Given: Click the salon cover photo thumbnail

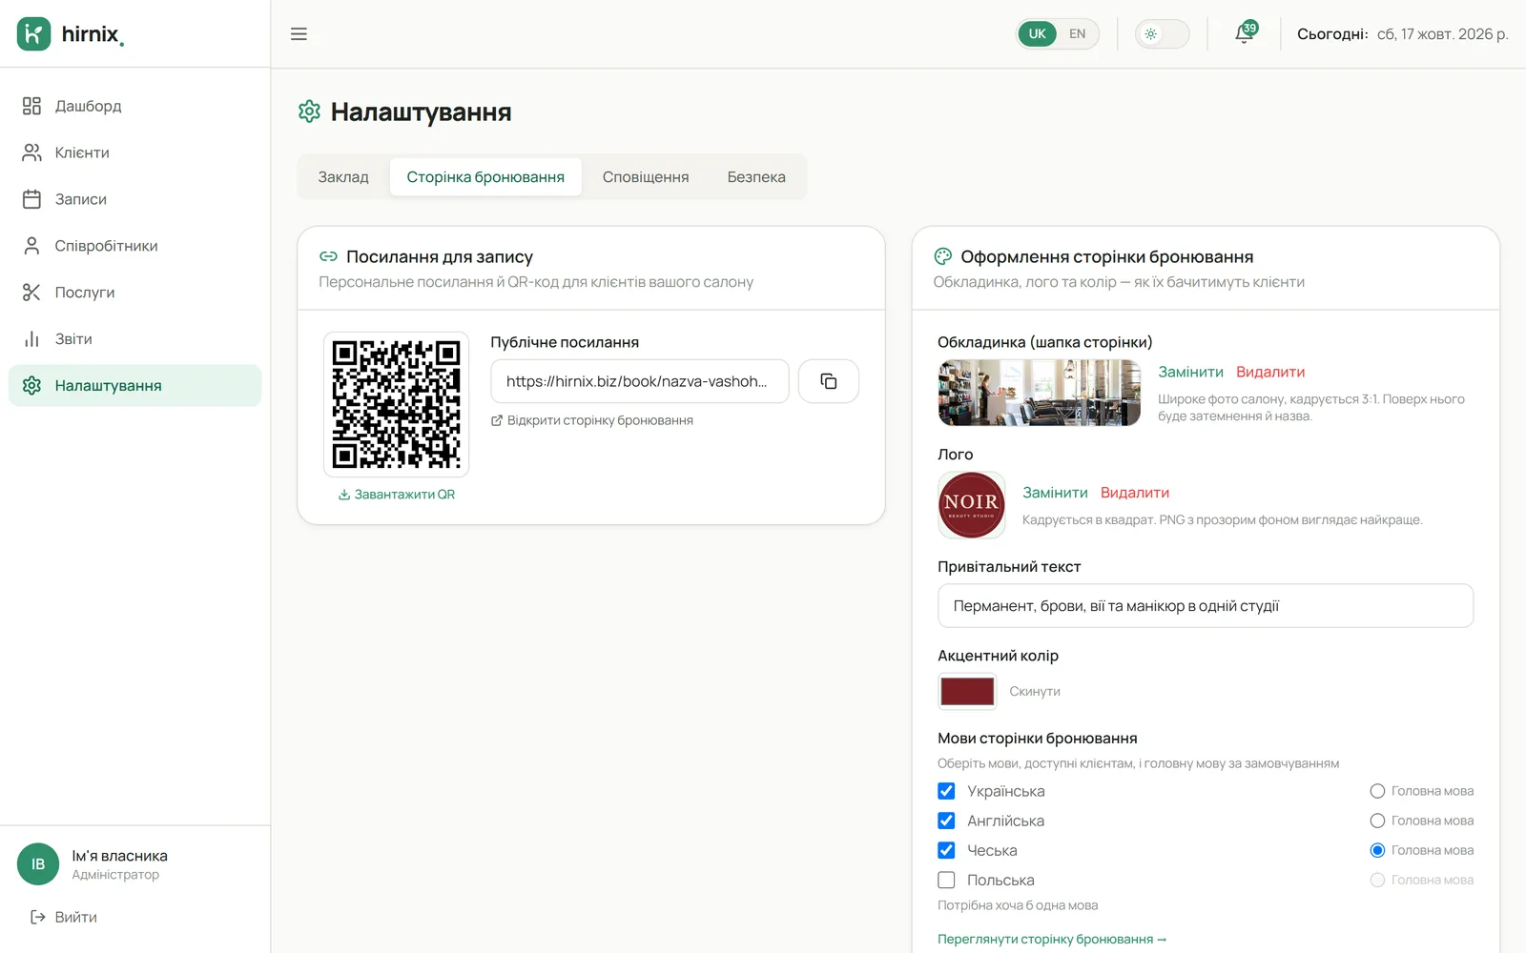Looking at the screenshot, I should click(1040, 393).
